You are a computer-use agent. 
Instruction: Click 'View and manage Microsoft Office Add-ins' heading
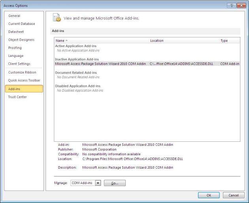click(101, 18)
